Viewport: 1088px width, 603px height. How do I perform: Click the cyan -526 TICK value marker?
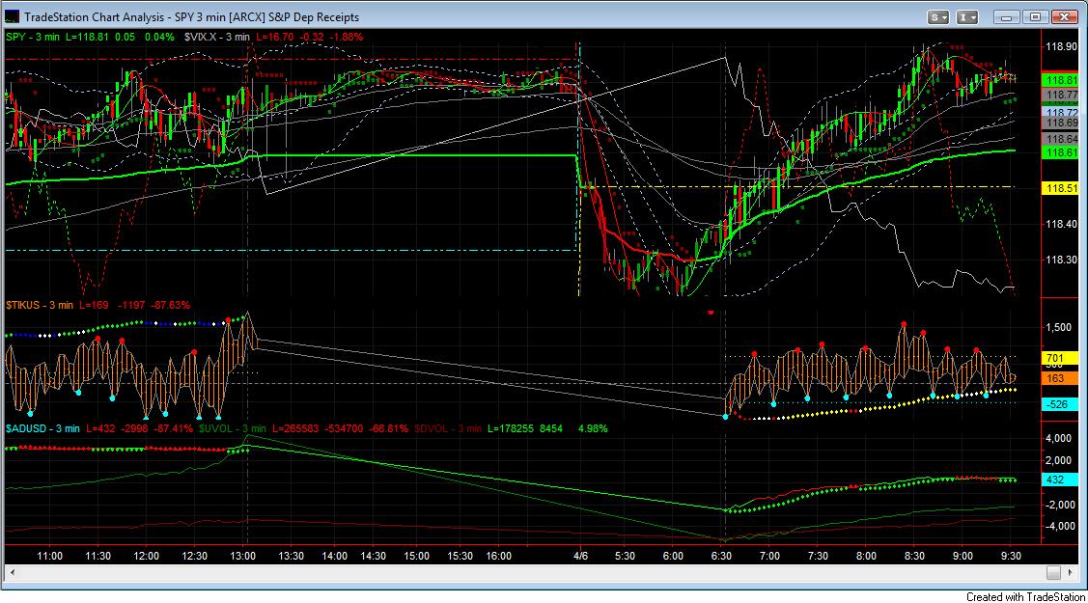click(1061, 404)
